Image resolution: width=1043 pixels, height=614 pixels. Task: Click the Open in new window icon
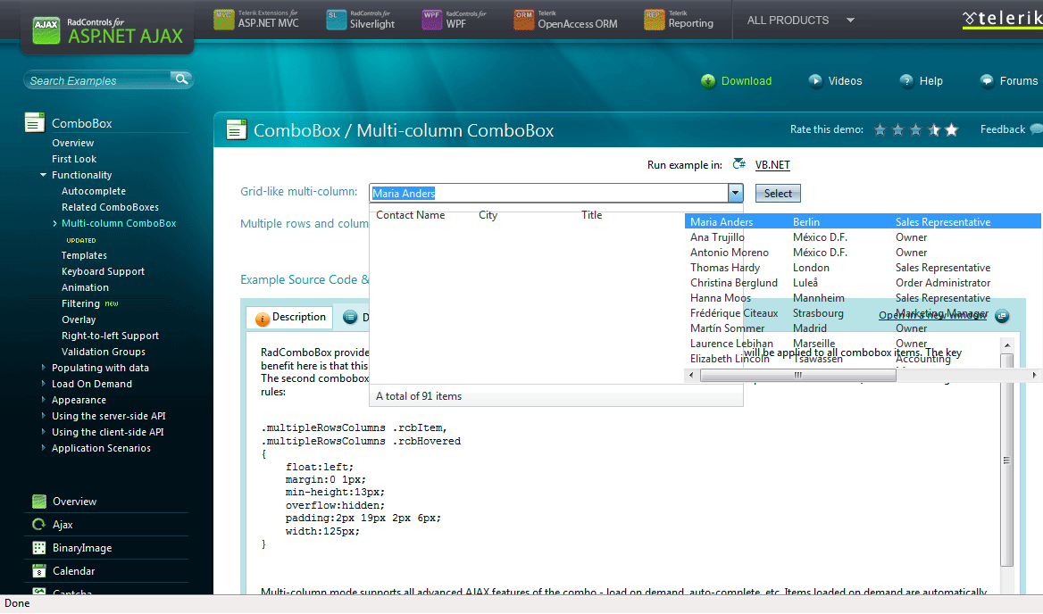(1002, 316)
